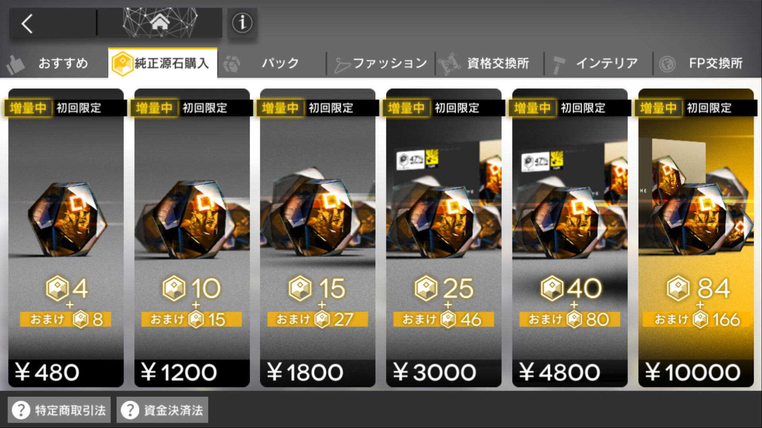Pick the ¥3000 pack with 25 originium
Screen dimensions: 762x428
click(x=444, y=238)
